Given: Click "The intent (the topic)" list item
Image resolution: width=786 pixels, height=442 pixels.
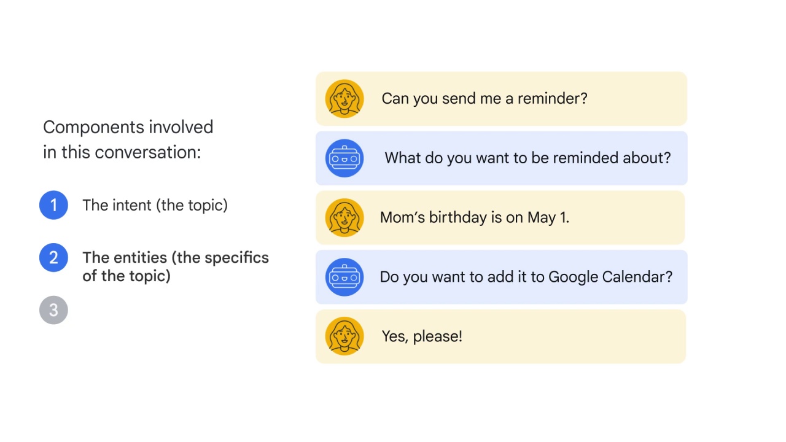Looking at the screenshot, I should click(x=155, y=205).
